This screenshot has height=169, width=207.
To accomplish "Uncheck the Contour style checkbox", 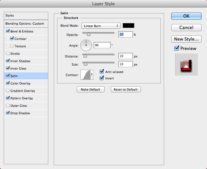I will pyautogui.click(x=12, y=39).
